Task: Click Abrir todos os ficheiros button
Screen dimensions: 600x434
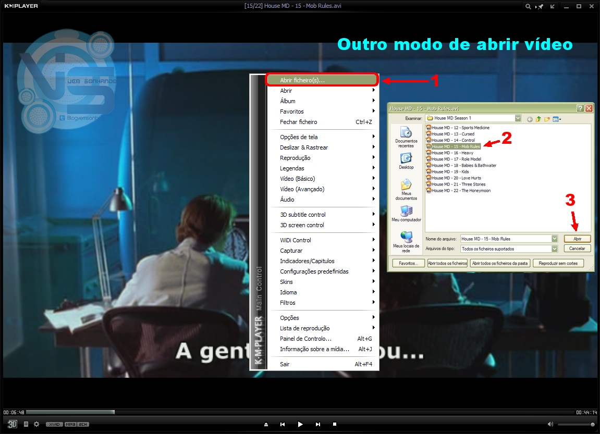Action: tap(447, 263)
